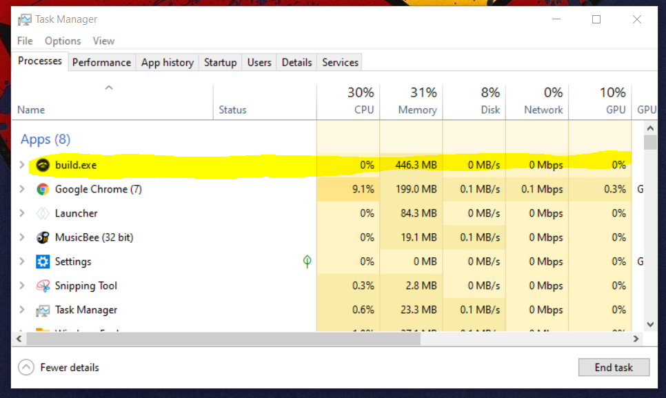
Task: Click the 0.6% CPU value
Action: [x=363, y=310]
